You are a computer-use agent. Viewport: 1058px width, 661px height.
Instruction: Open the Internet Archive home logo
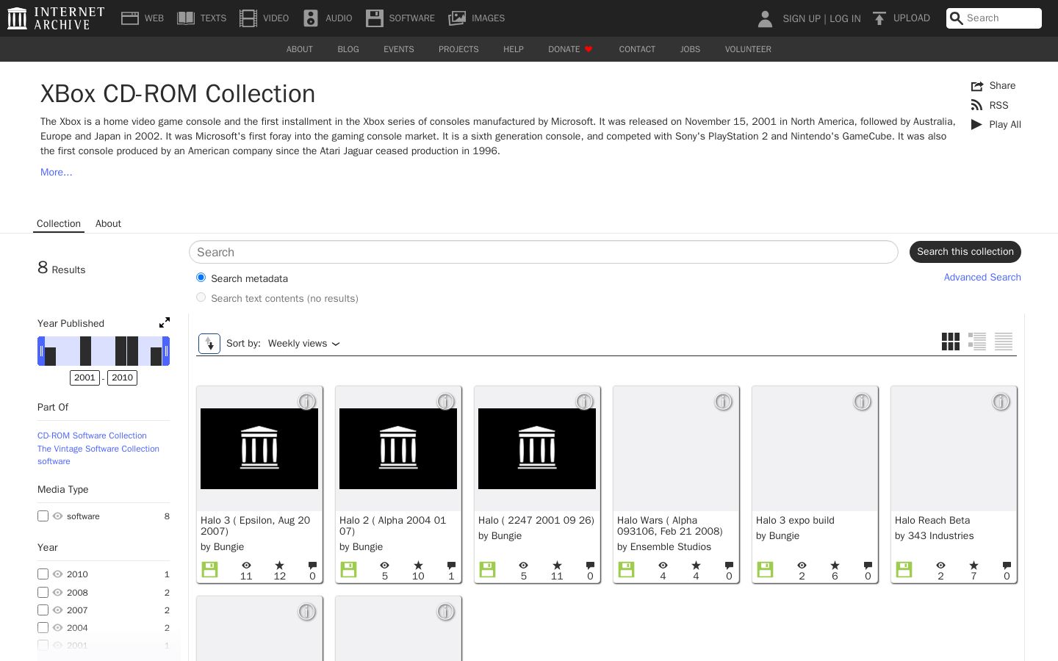pyautogui.click(x=56, y=18)
